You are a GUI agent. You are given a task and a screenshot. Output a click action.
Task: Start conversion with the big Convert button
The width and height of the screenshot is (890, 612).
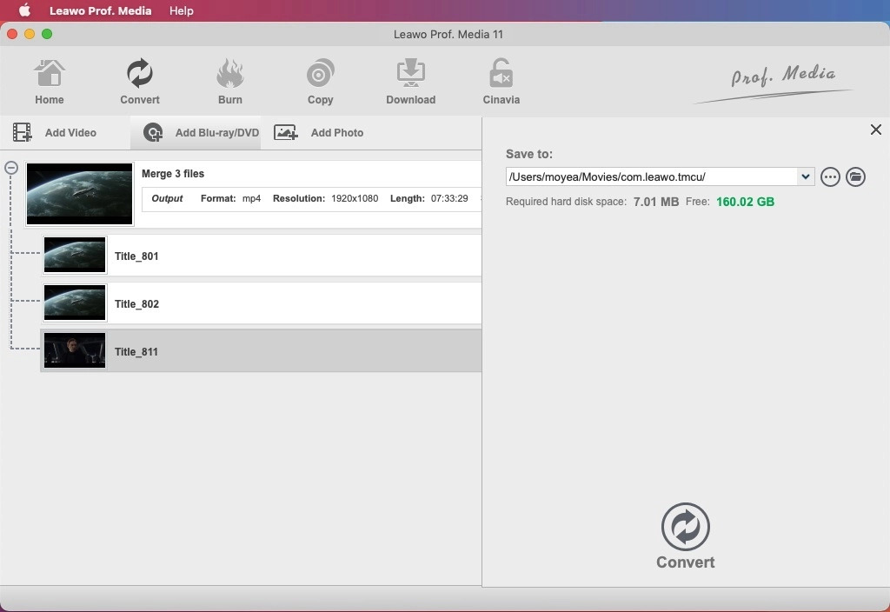[685, 535]
